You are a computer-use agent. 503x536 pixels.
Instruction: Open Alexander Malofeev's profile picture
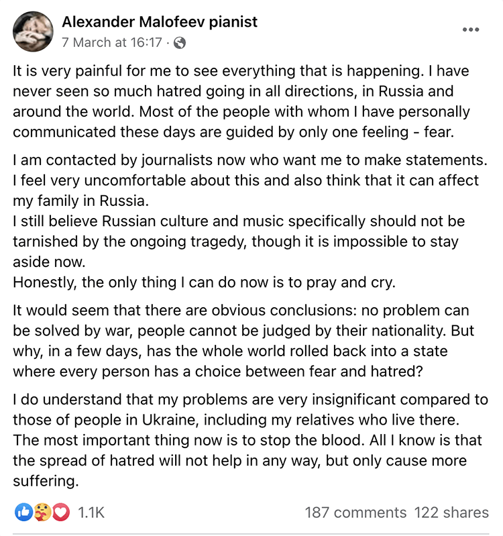pyautogui.click(x=32, y=32)
